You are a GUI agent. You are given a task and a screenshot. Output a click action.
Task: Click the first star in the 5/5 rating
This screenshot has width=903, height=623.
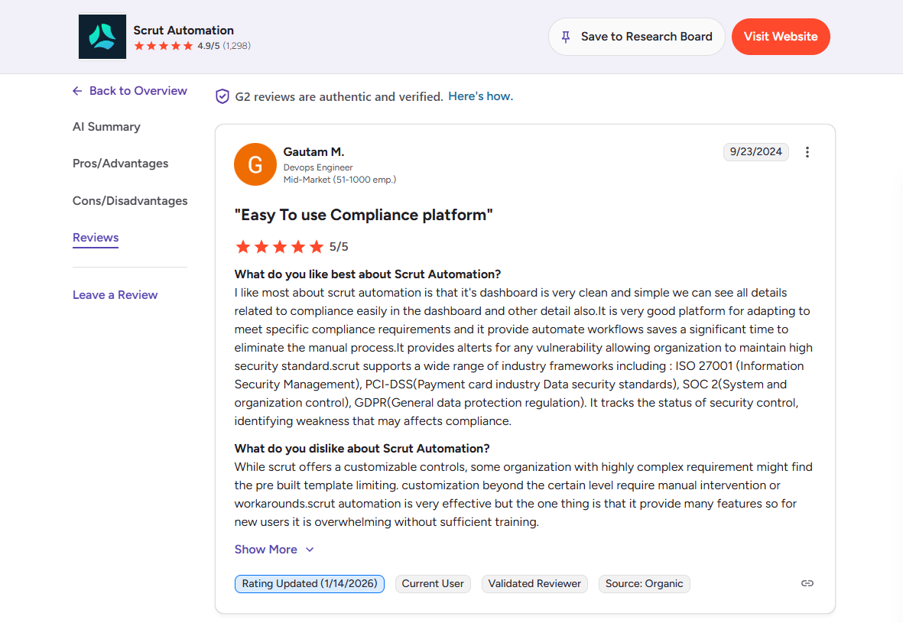pyautogui.click(x=242, y=246)
